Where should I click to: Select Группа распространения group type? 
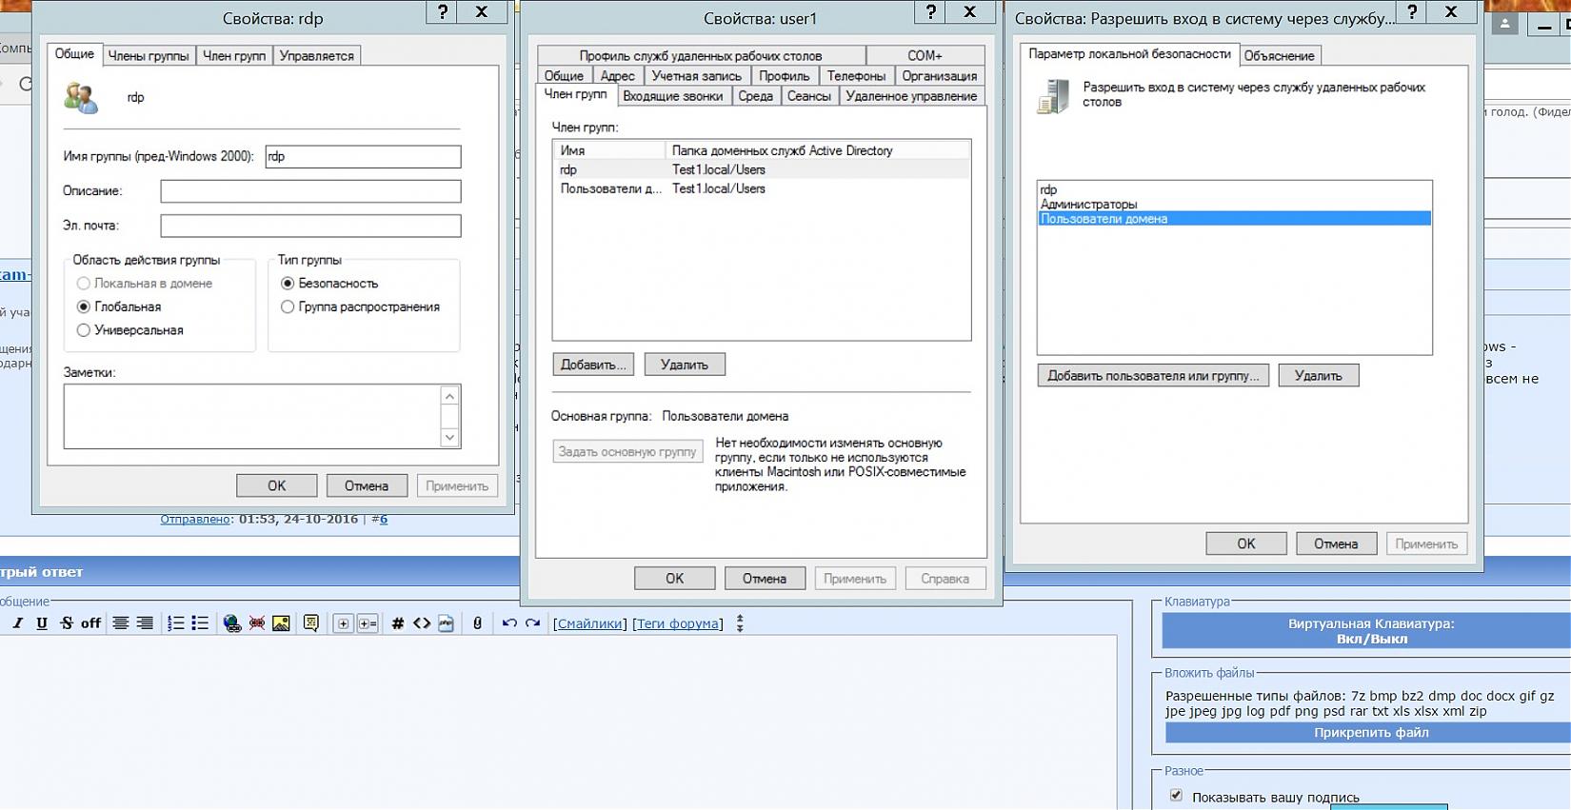coord(288,306)
